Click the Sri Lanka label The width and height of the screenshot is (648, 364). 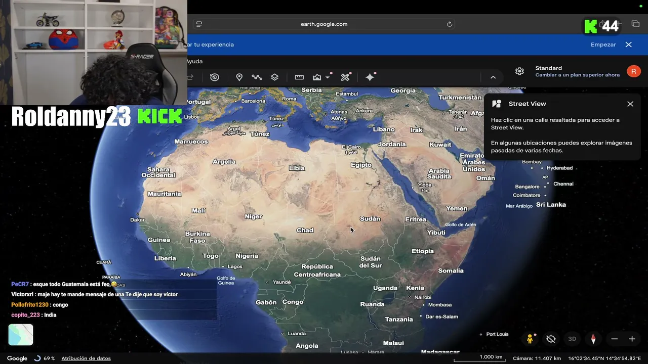point(551,204)
